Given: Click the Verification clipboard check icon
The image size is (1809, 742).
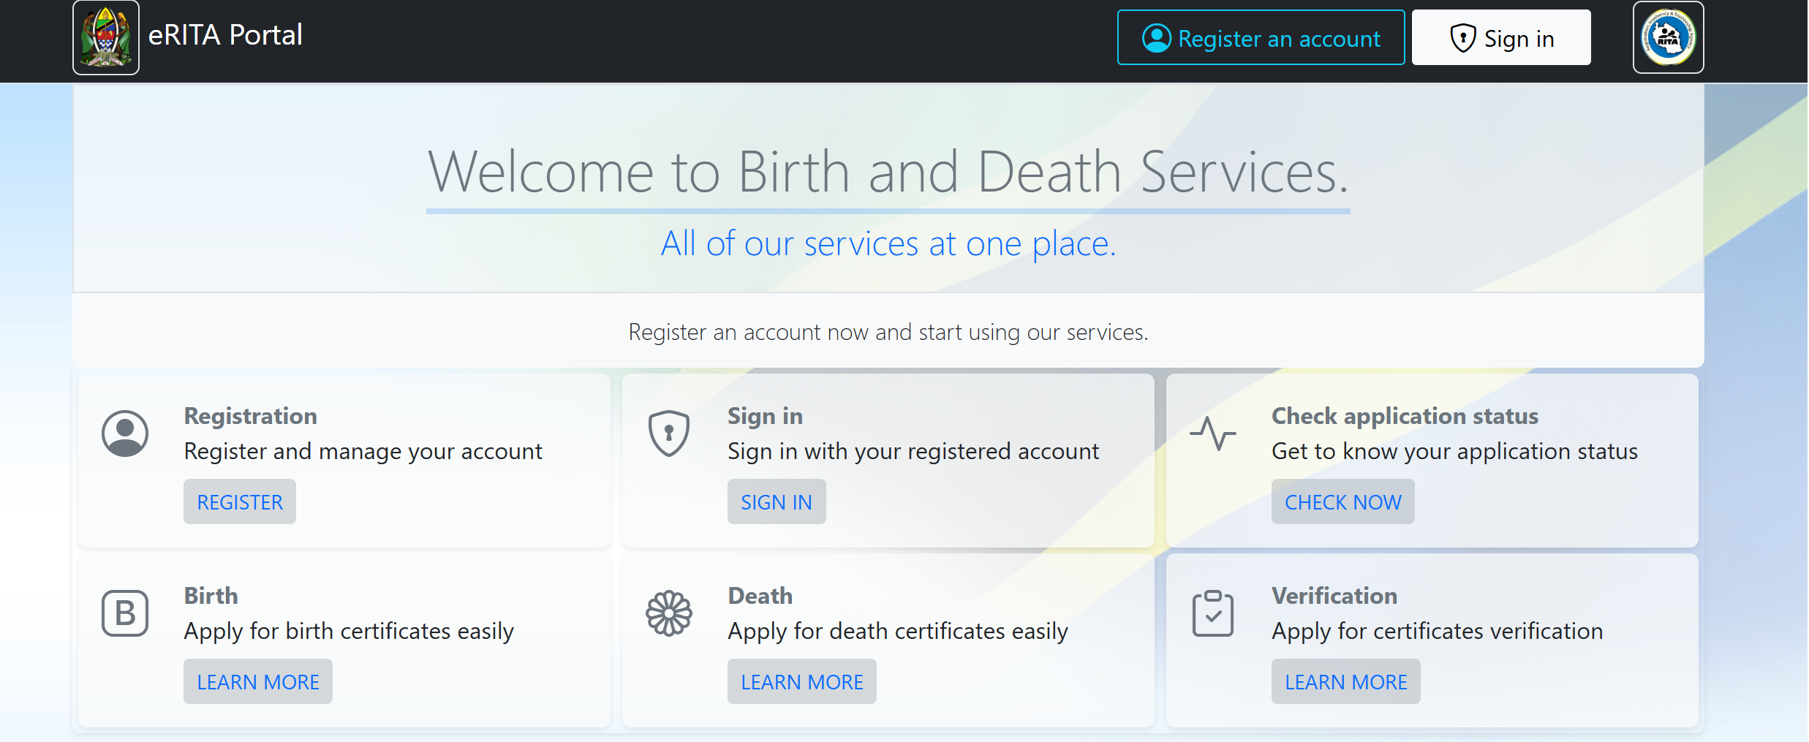Looking at the screenshot, I should click(x=1212, y=613).
